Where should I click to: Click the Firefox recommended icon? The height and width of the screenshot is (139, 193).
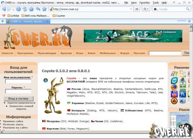[x=174, y=87]
